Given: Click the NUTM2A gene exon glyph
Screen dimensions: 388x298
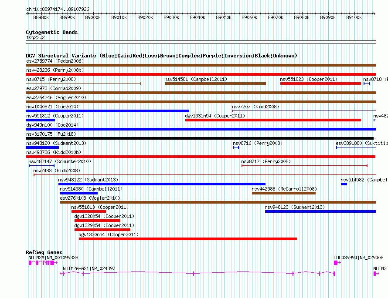Looking at the screenshot, I should [43, 263].
